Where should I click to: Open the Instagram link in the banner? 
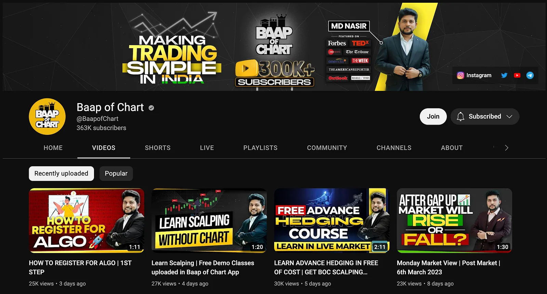point(474,75)
